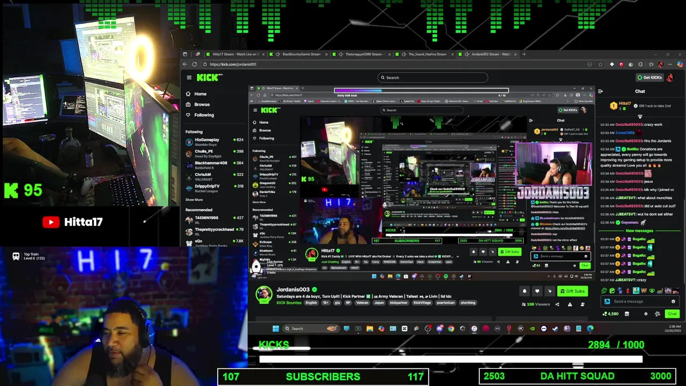
Task: Open HioGameplay channel from Following list
Action: [214, 142]
